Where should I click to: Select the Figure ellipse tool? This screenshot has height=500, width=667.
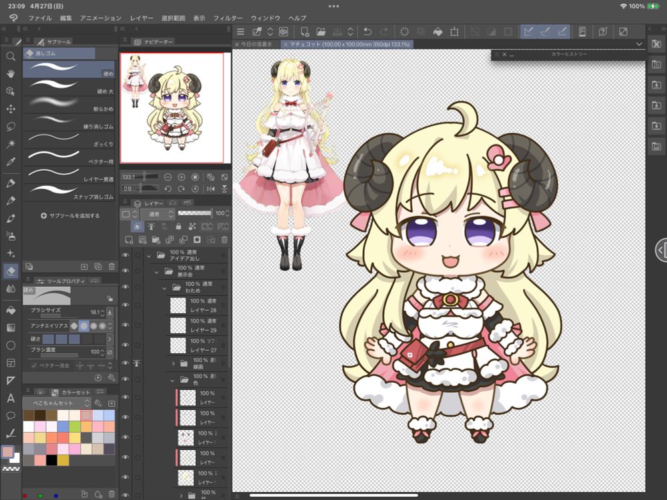(x=11, y=345)
